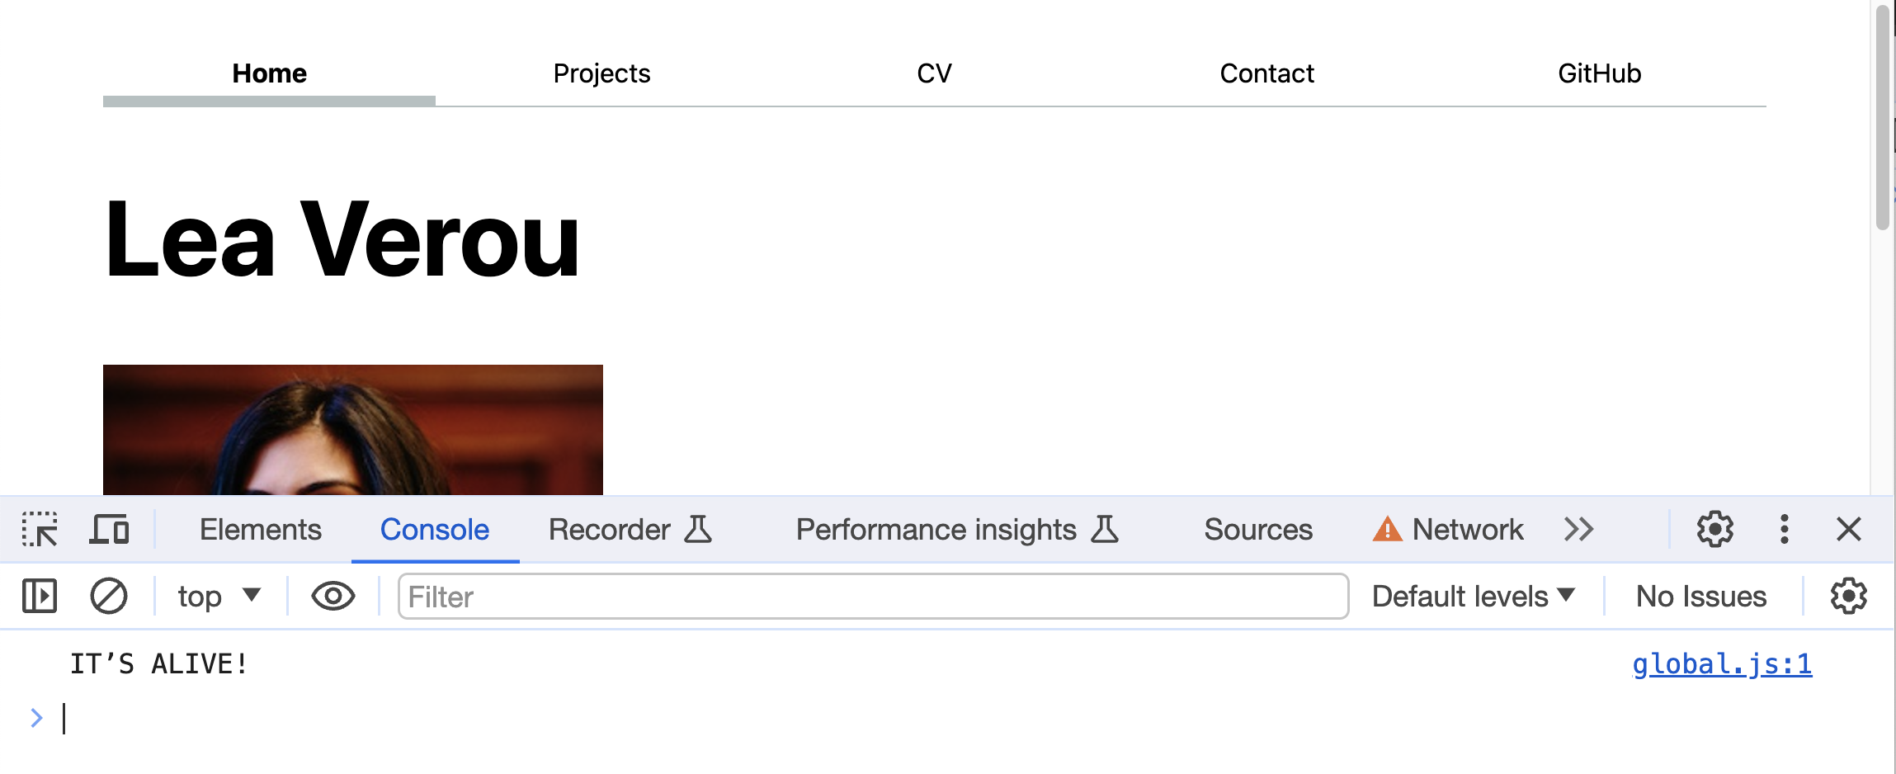This screenshot has height=774, width=1896.
Task: Click the page vertical scrollbar thumb
Action: pyautogui.click(x=1883, y=116)
